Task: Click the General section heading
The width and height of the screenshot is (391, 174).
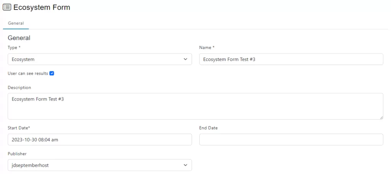Action: pyautogui.click(x=19, y=38)
